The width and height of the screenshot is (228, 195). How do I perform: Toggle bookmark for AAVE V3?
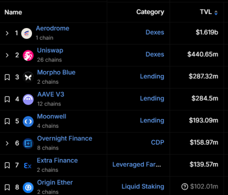(7, 99)
